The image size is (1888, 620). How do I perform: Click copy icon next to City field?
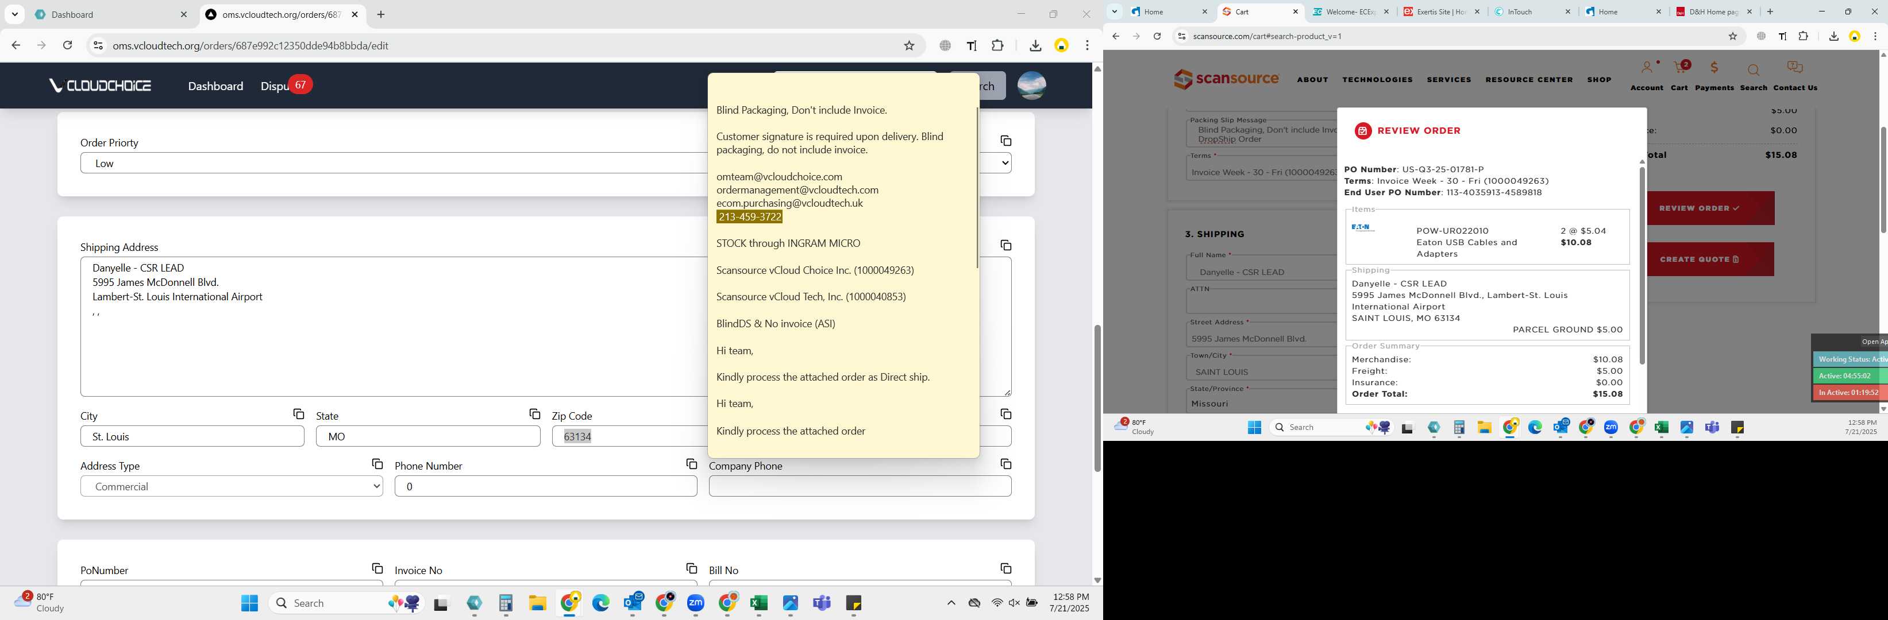coord(298,414)
